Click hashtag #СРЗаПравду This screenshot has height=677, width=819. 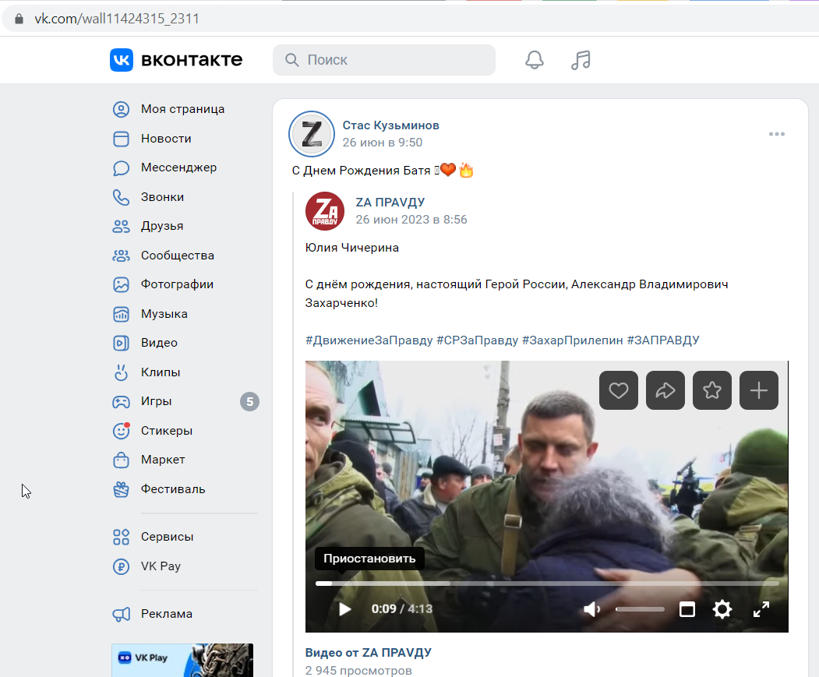(x=478, y=340)
